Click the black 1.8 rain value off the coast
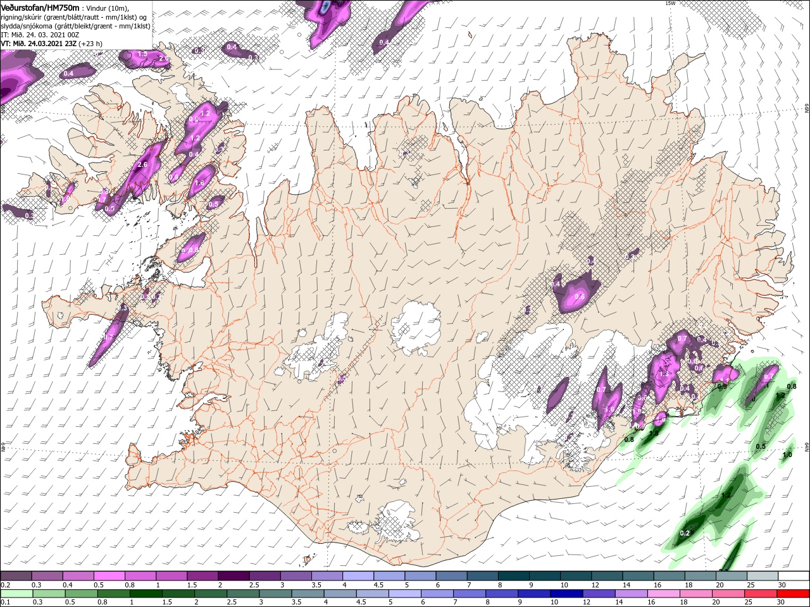Viewport: 810px width, 607px height. click(x=654, y=433)
